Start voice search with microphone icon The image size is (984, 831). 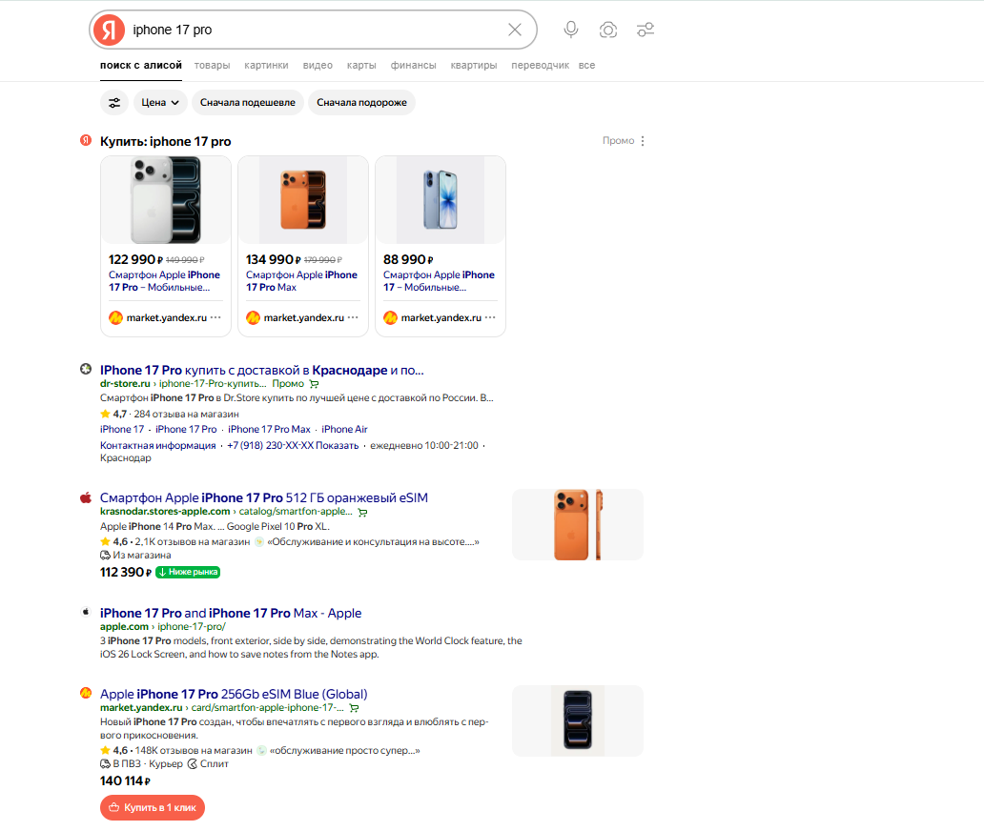click(x=571, y=30)
